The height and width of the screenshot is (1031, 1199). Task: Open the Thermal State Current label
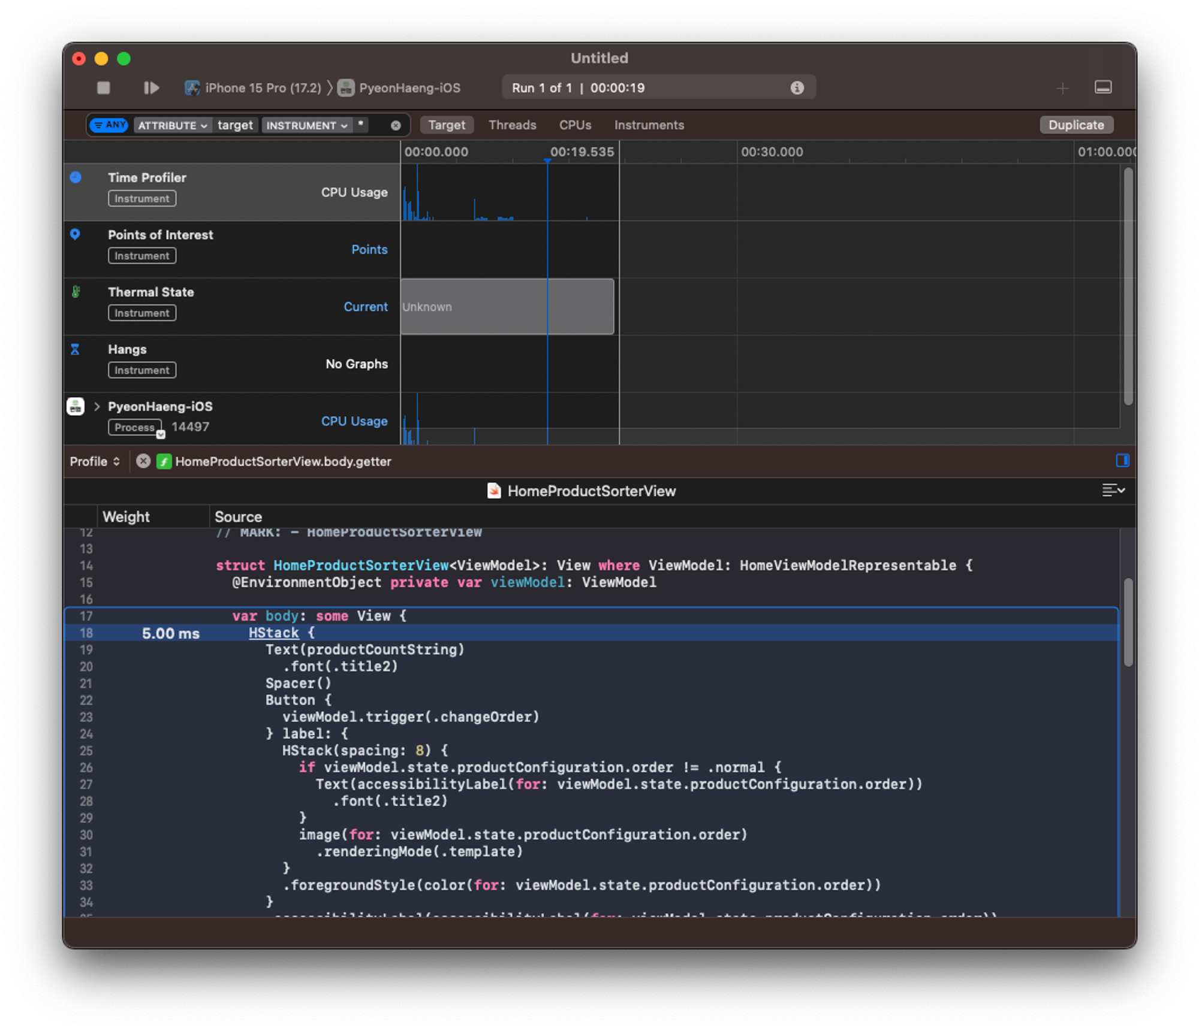click(x=366, y=307)
